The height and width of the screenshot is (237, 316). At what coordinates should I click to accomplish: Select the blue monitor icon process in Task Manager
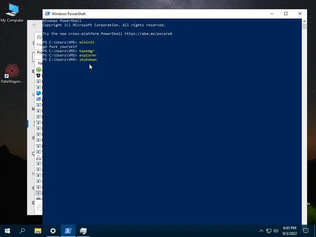pyautogui.click(x=39, y=93)
